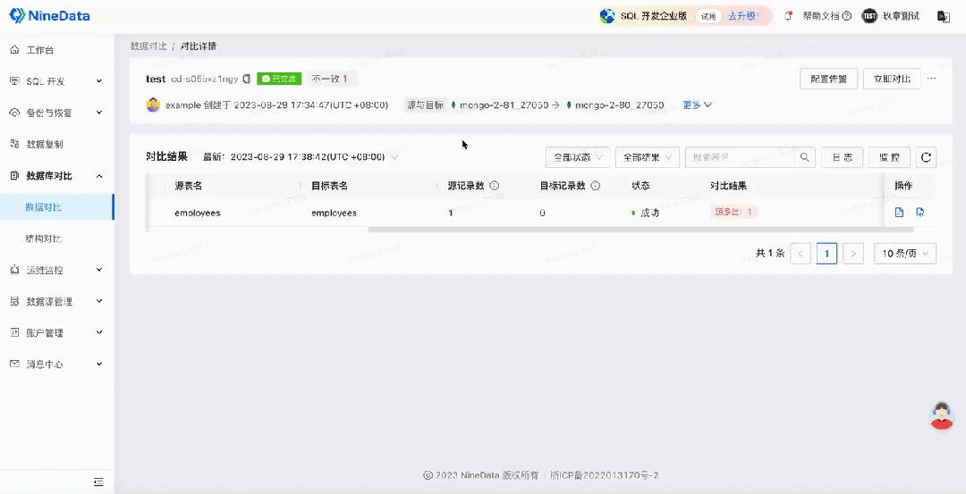Focus the table name search field
Viewport: 966px width, 494px height.
click(x=740, y=157)
